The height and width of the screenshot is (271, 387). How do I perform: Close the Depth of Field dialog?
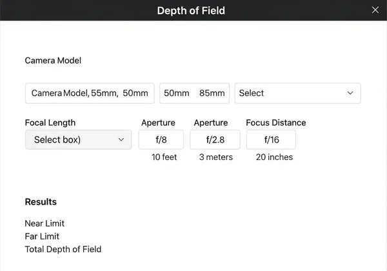pyautogui.click(x=375, y=10)
